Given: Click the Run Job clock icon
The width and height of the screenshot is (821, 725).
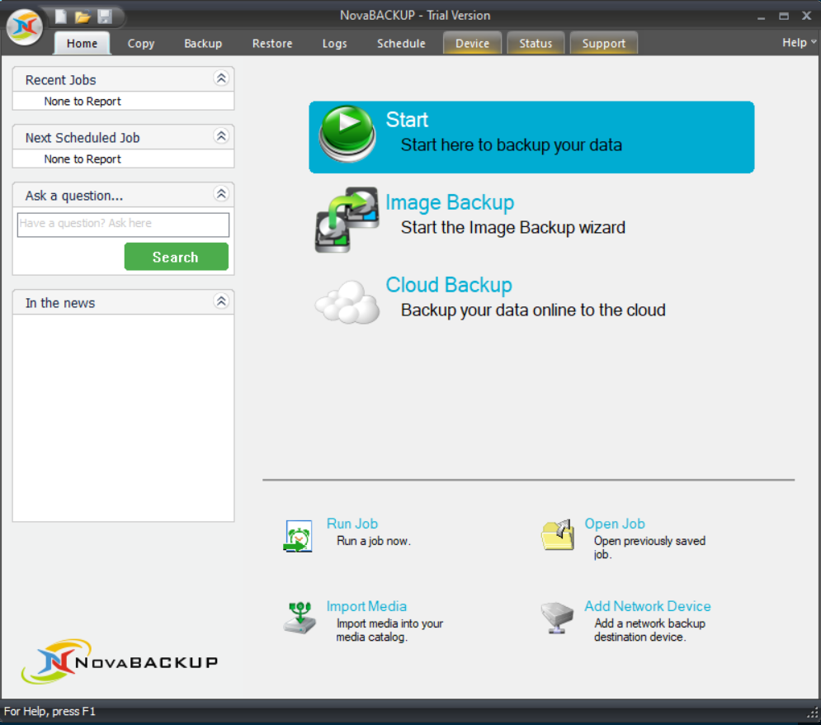Looking at the screenshot, I should point(298,536).
